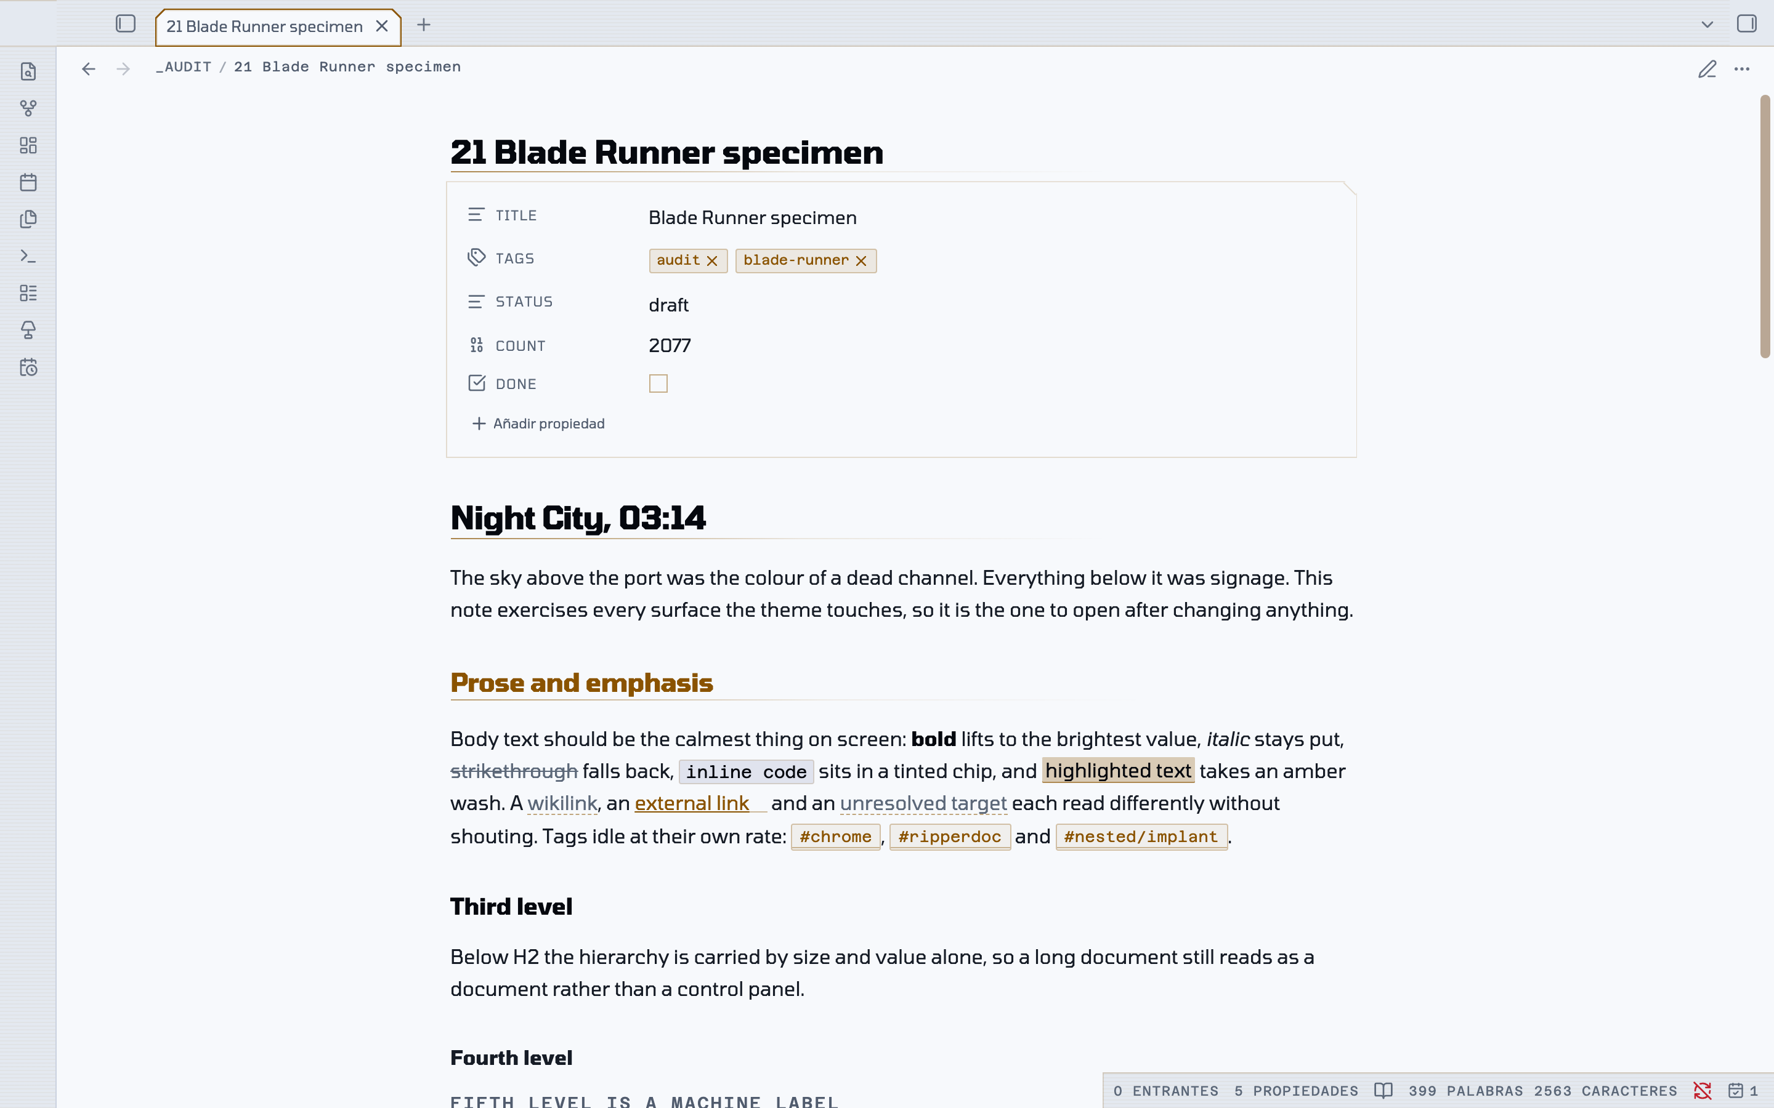Switch to edit mode with pencil icon
This screenshot has width=1774, height=1108.
(1707, 69)
